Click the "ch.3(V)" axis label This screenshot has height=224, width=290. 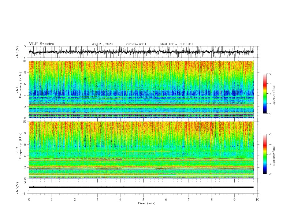coord(18,188)
